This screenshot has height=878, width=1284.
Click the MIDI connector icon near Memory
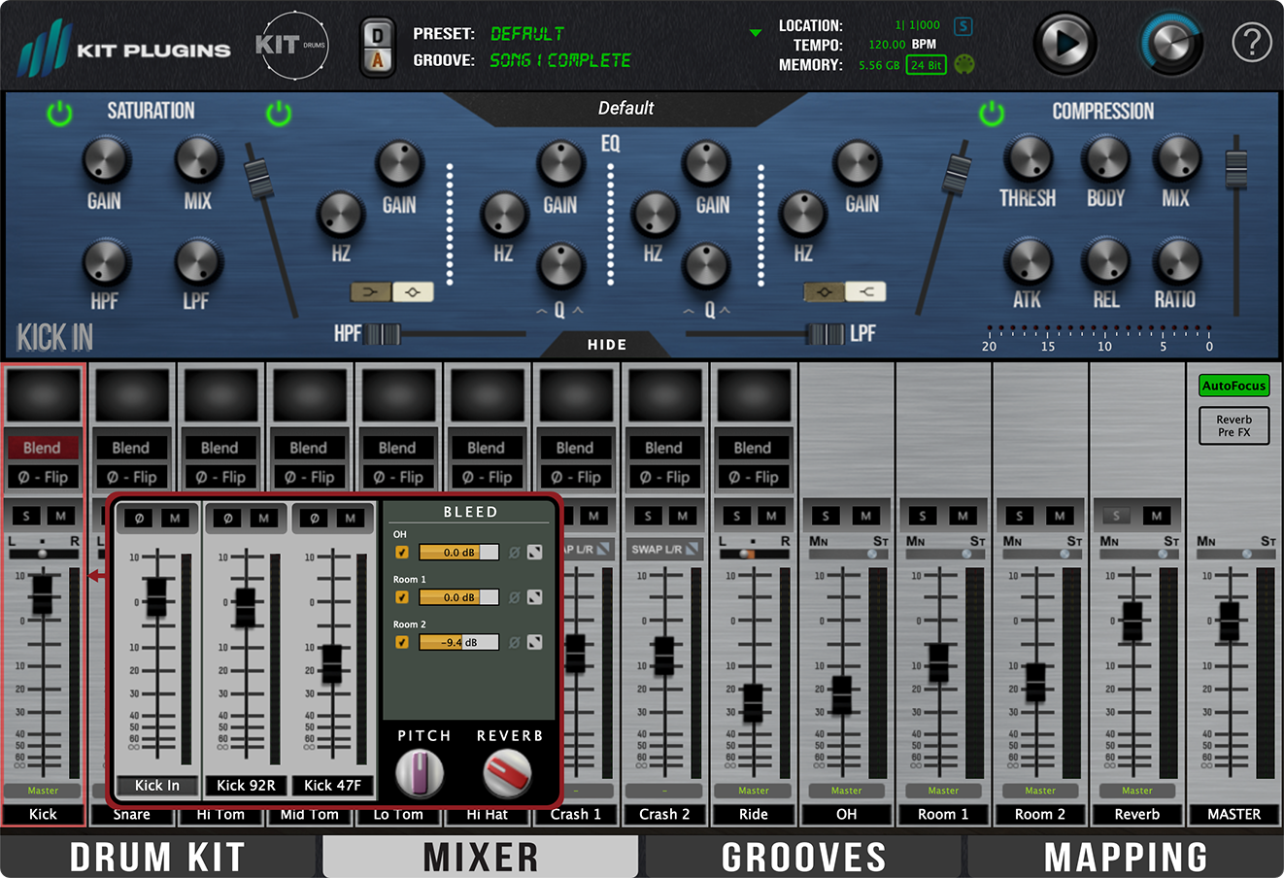click(962, 65)
